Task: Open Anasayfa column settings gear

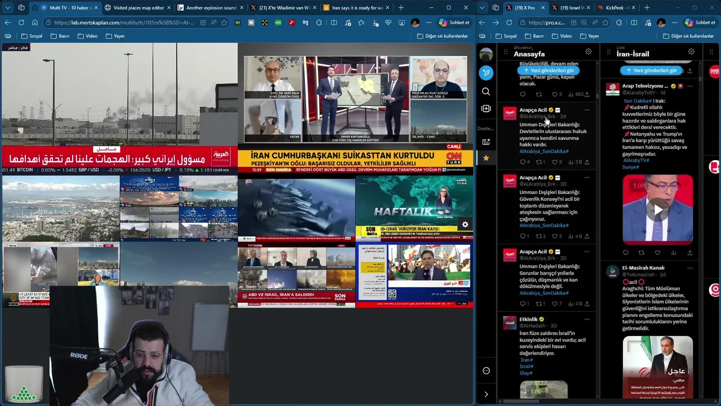Action: (x=588, y=51)
